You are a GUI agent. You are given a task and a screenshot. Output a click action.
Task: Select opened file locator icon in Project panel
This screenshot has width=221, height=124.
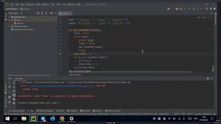pos(38,13)
